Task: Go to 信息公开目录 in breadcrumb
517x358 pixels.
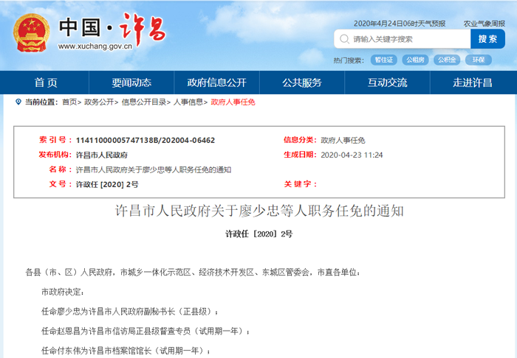Action: coord(144,102)
